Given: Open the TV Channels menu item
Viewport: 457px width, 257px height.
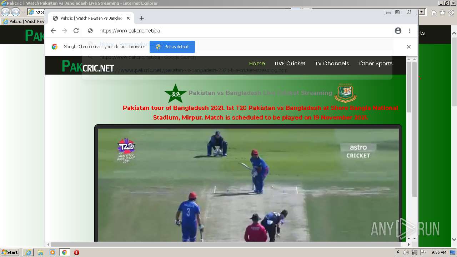Looking at the screenshot, I should (x=332, y=64).
